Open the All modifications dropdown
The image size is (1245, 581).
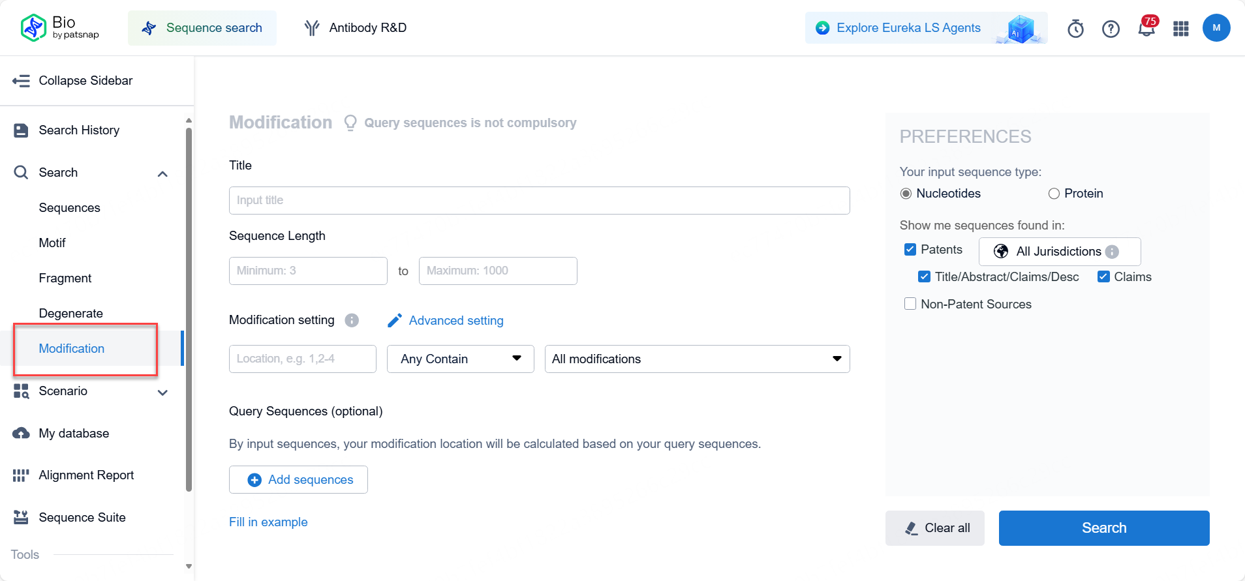coord(697,359)
